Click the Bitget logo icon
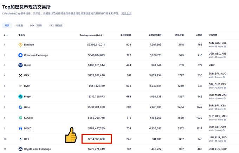 point(20,97)
